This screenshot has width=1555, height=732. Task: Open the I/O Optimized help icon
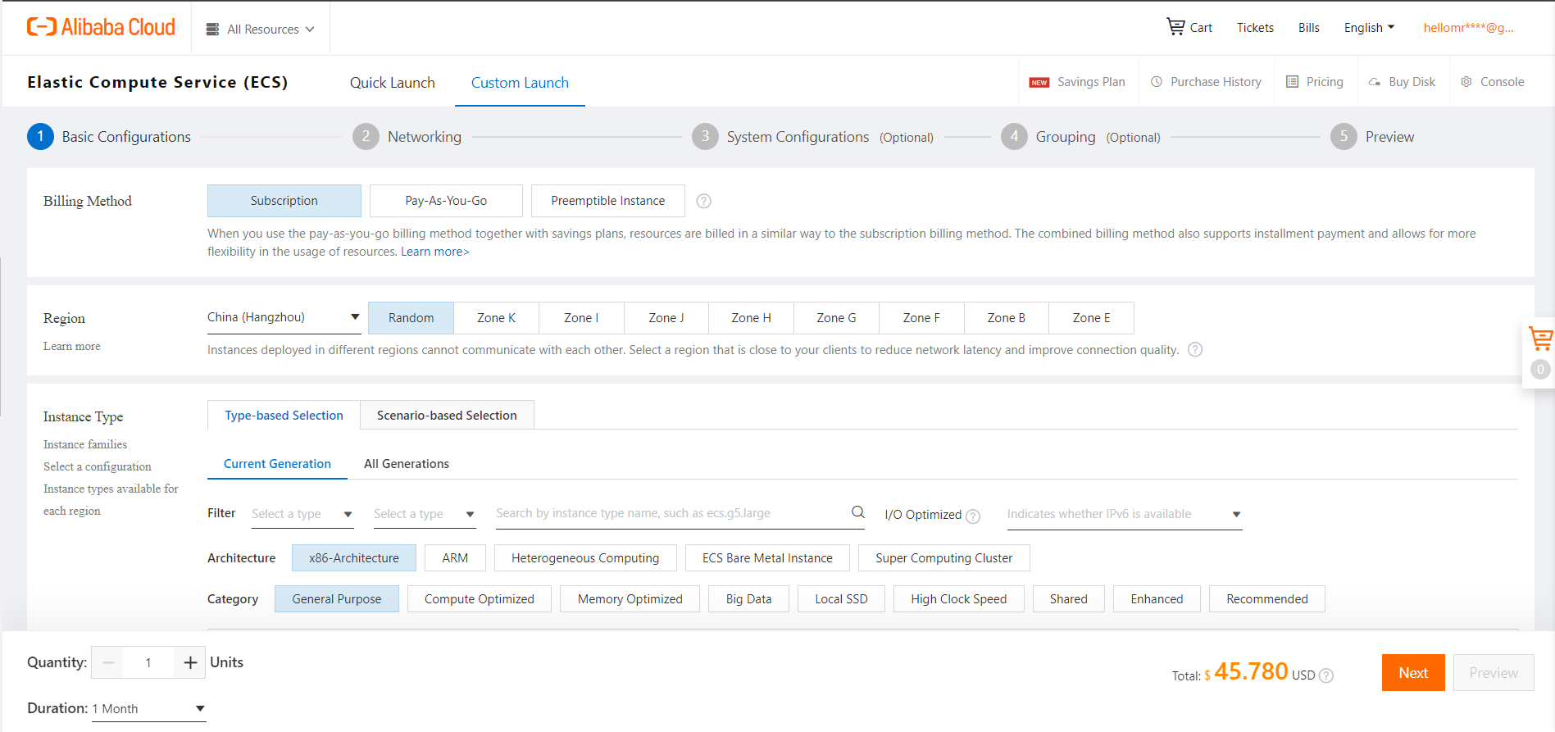(x=973, y=516)
